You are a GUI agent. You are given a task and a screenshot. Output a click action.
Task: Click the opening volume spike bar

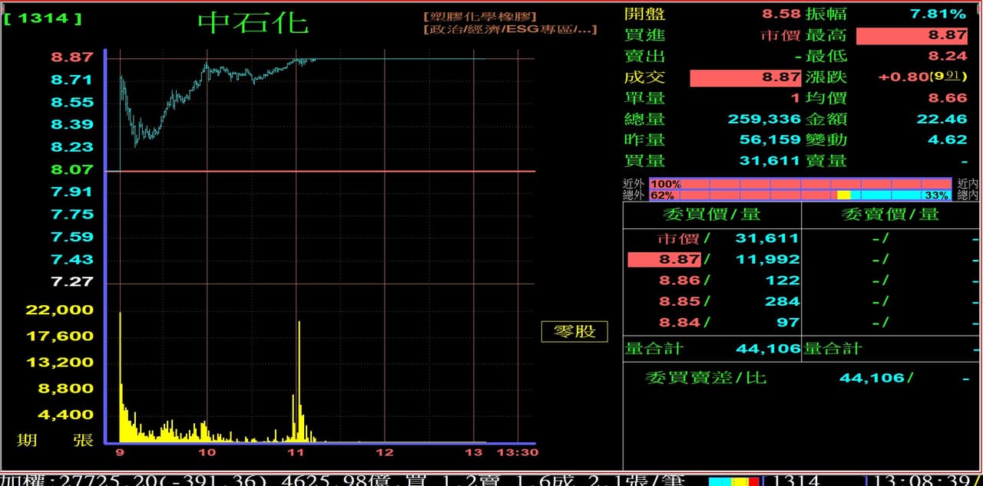(x=120, y=376)
